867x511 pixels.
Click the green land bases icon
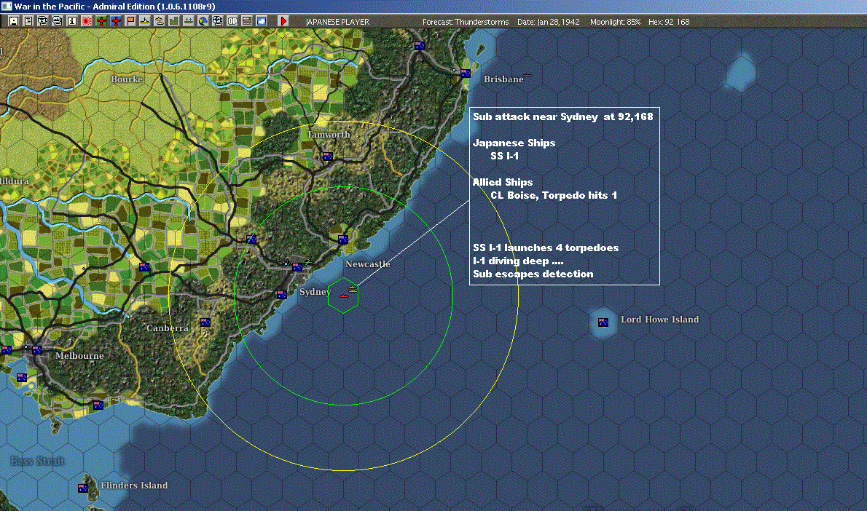pyautogui.click(x=173, y=21)
